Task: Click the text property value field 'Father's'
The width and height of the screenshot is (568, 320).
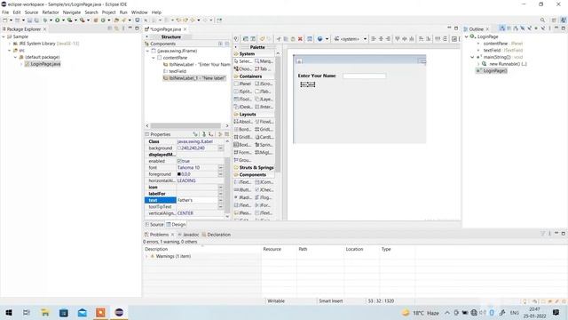Action: click(197, 200)
